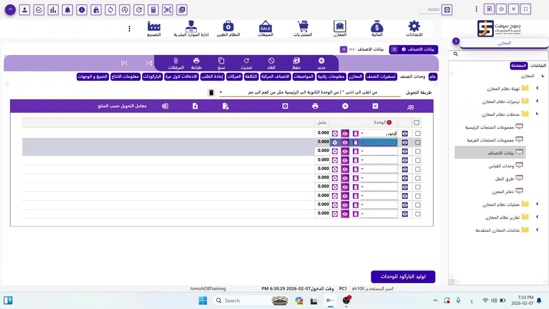Click the barcode scanner icon

click(x=168, y=9)
